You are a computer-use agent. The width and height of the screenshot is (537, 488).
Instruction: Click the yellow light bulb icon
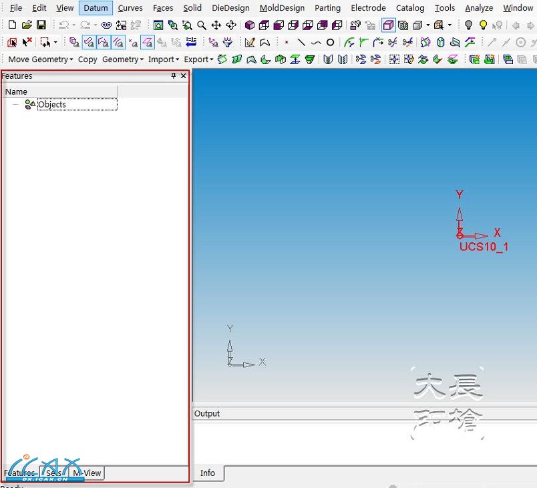click(x=483, y=25)
